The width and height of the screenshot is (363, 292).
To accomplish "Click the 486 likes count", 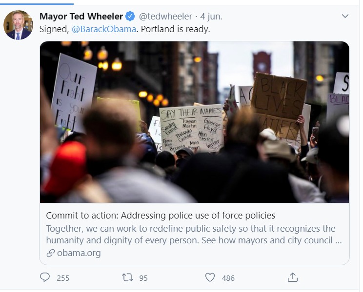I will (x=228, y=278).
